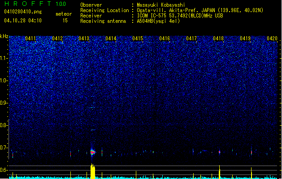Click the 0.9 kHz axis label
The image size is (282, 179).
pyautogui.click(x=4, y=103)
